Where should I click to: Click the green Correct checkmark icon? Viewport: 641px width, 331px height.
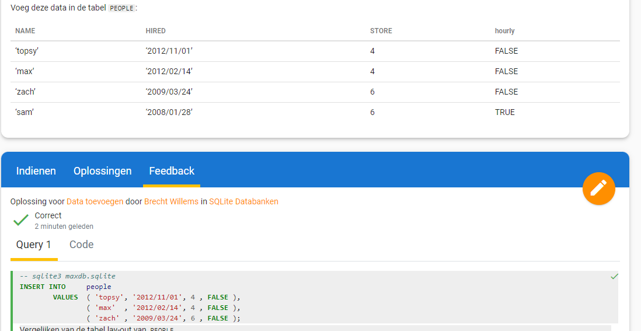[21, 220]
